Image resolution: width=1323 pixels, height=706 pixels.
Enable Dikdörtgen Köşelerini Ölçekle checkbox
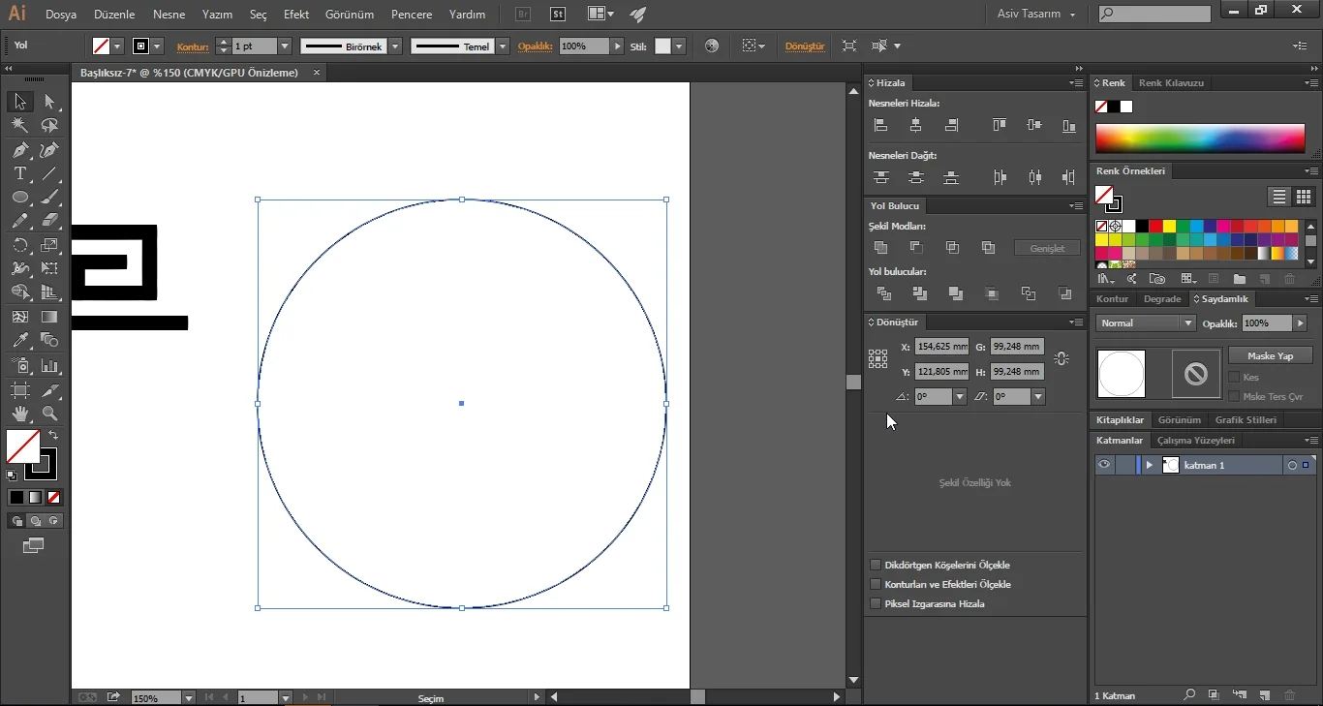(x=876, y=565)
